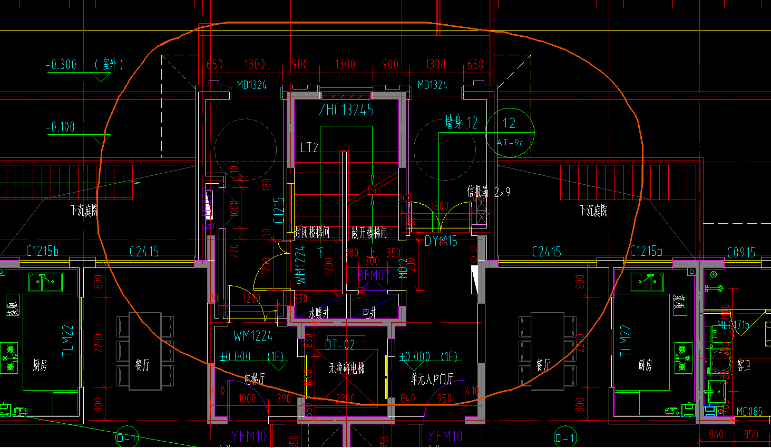771x448 pixels.
Task: Select the 单元入户门厅 room label
Action: [432, 379]
